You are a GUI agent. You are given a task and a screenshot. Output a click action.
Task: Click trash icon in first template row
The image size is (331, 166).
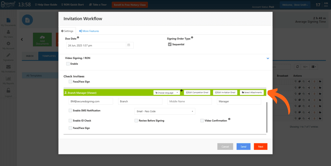click(315, 81)
